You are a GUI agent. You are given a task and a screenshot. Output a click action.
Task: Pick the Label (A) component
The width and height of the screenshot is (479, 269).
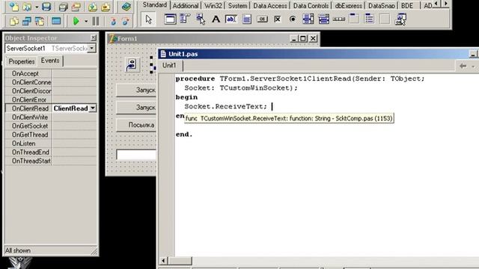216,19
